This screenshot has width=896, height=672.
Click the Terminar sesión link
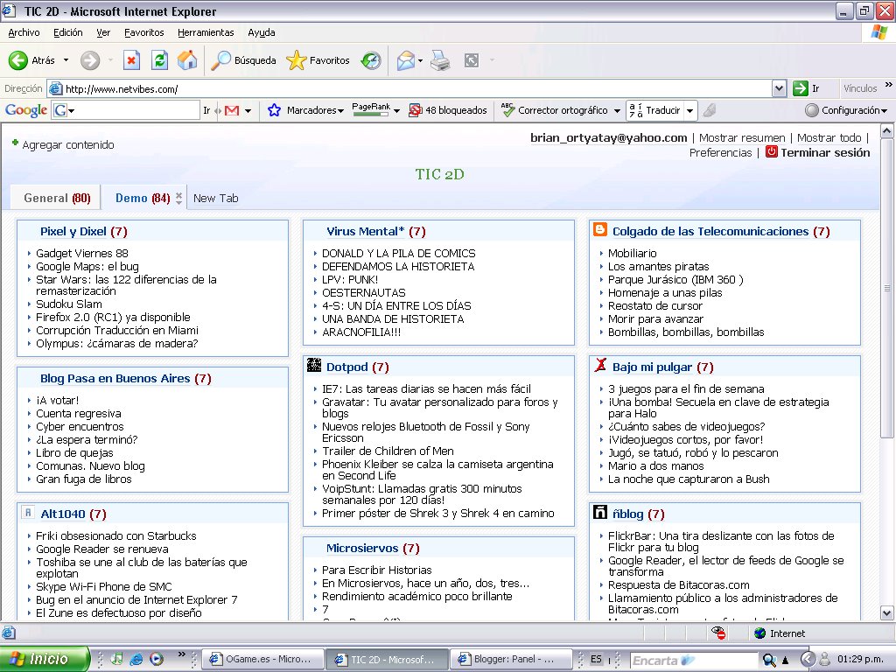coord(825,152)
